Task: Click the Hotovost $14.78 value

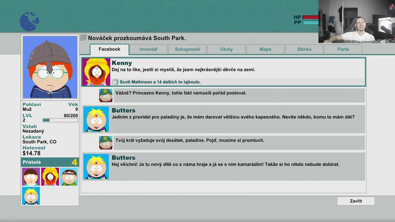Action: pos(31,153)
